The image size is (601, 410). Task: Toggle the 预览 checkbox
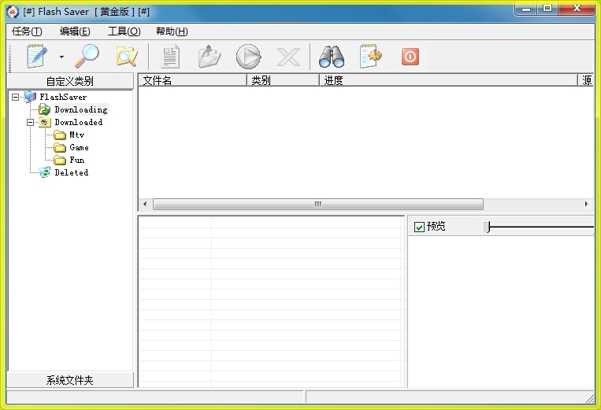tap(419, 227)
